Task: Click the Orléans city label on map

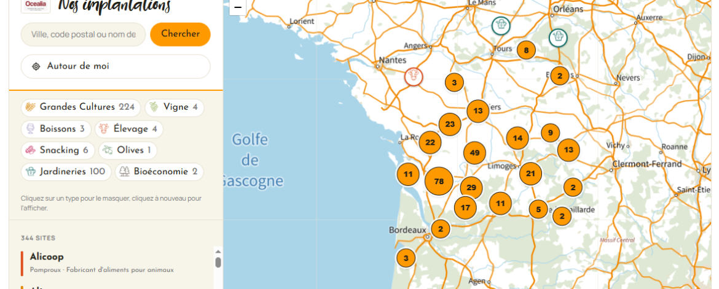Action: point(568,9)
